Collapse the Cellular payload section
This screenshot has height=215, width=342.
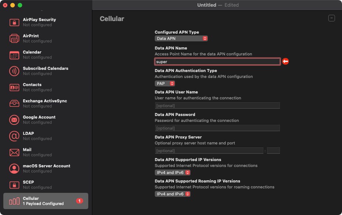(x=331, y=18)
